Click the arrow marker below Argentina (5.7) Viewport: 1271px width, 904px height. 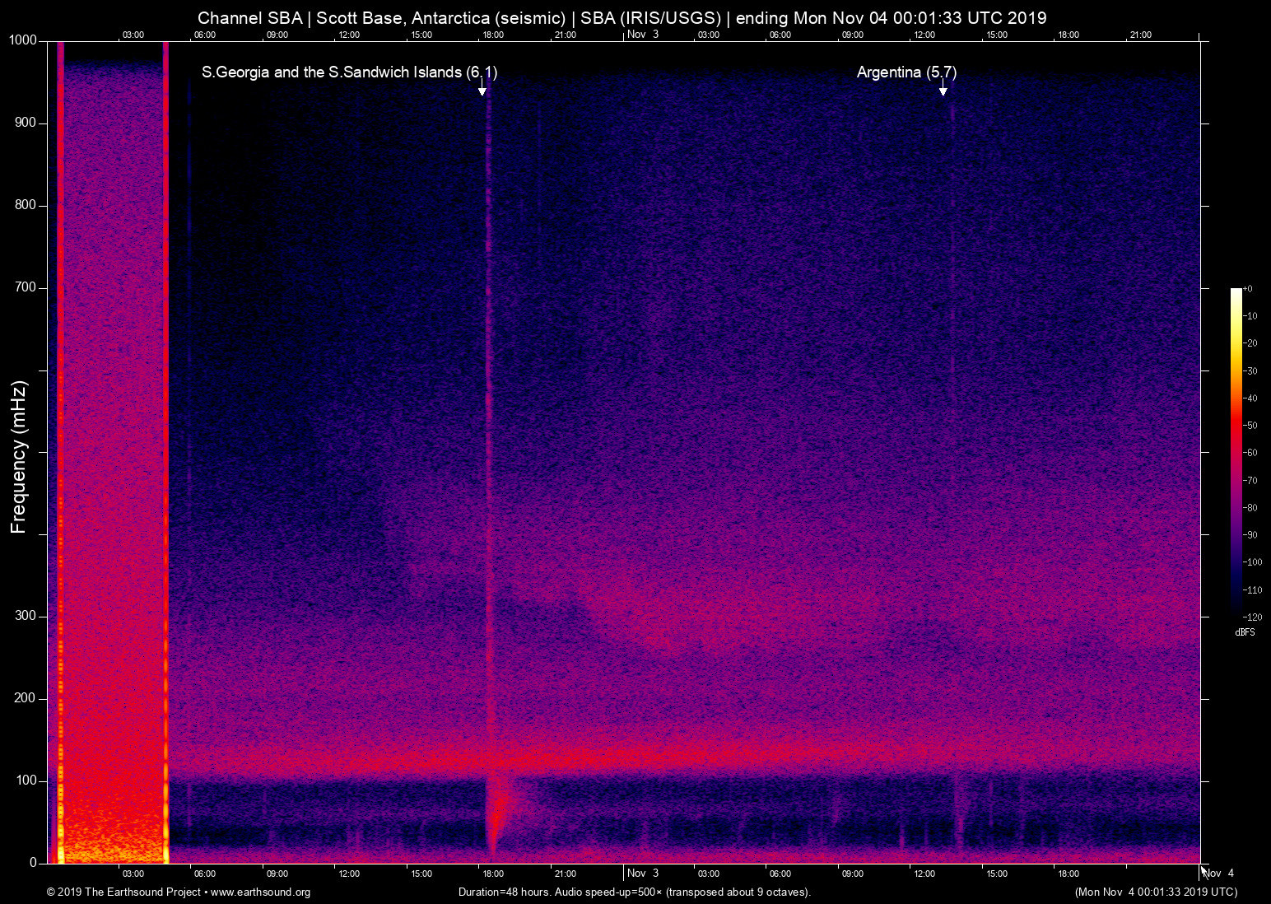(943, 90)
